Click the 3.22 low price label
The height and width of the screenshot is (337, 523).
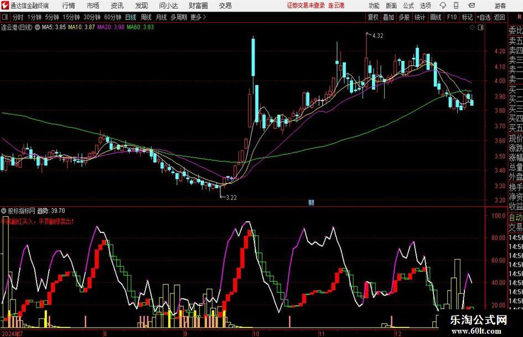point(231,198)
